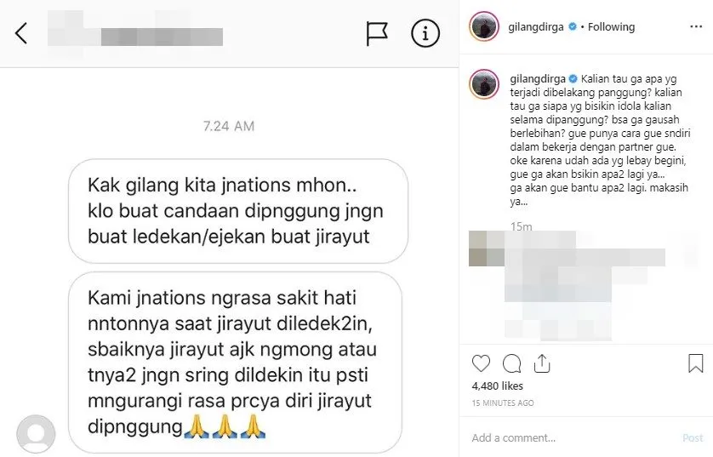Select the message starting Kami jnations ngrasa
713x457 pixels.
click(235, 363)
